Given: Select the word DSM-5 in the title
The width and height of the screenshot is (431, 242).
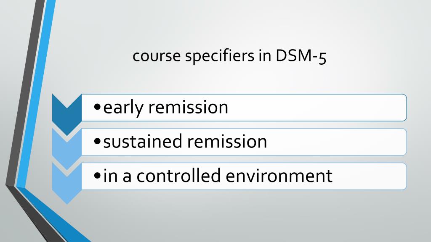Looking at the screenshot, I should 301,56.
